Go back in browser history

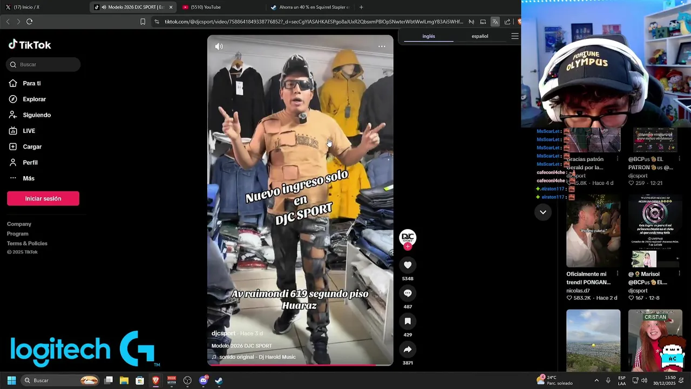(8, 22)
